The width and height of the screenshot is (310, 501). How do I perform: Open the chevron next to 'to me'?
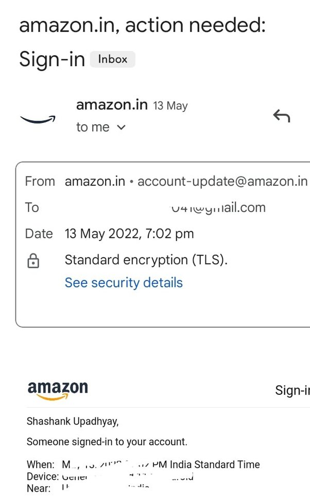(x=120, y=127)
